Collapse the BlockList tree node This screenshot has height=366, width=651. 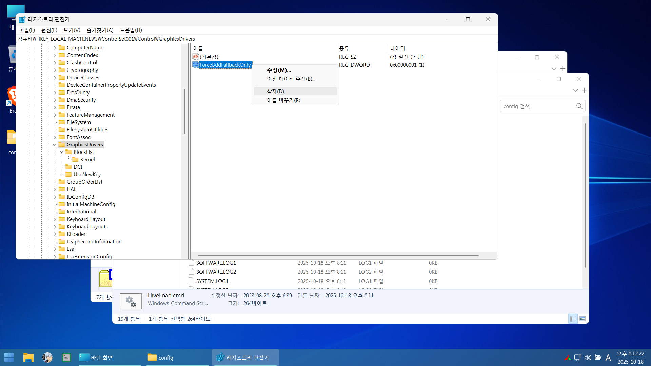(62, 152)
